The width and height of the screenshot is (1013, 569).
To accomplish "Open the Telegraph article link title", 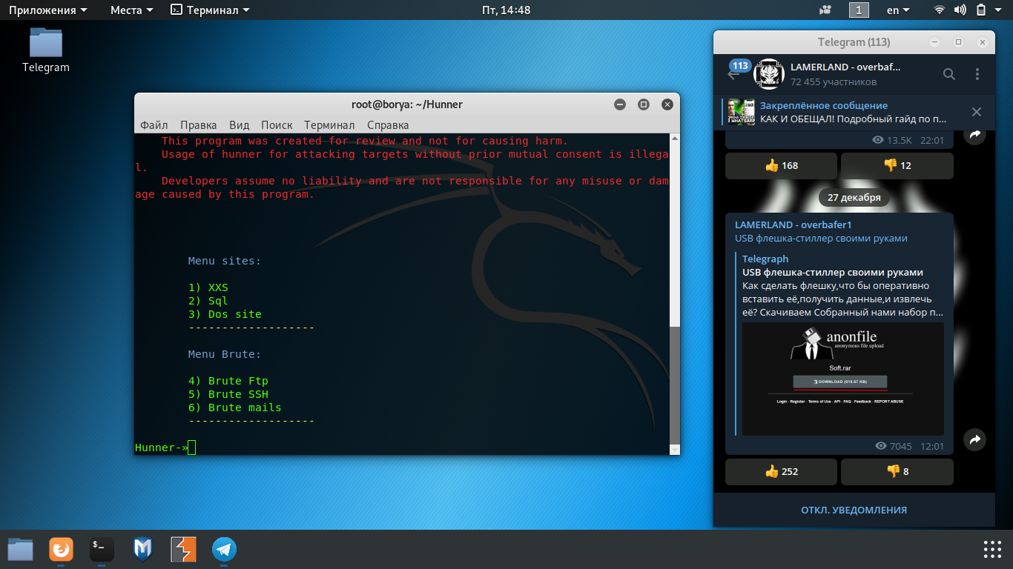I will [833, 272].
